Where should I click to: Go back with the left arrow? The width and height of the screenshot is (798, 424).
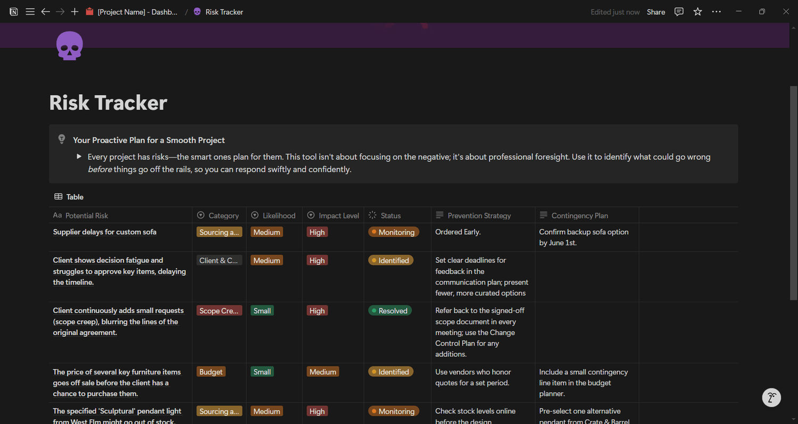(46, 12)
